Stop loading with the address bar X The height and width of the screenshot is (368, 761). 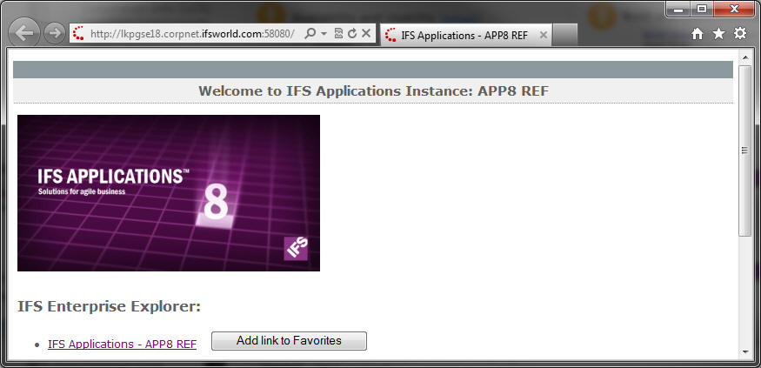click(x=366, y=33)
